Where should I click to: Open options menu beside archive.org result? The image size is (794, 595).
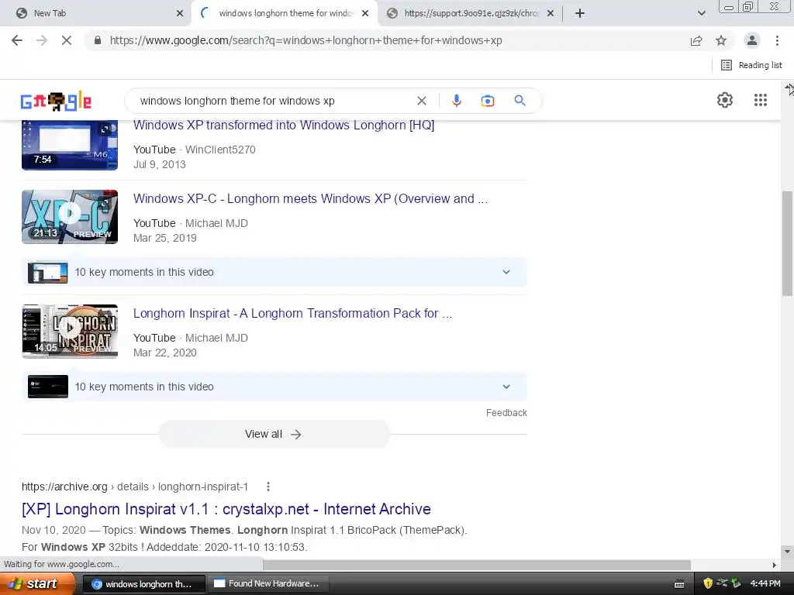(x=268, y=487)
